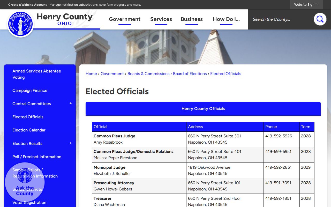Open Campaign Finance sidebar link

pyautogui.click(x=30, y=91)
